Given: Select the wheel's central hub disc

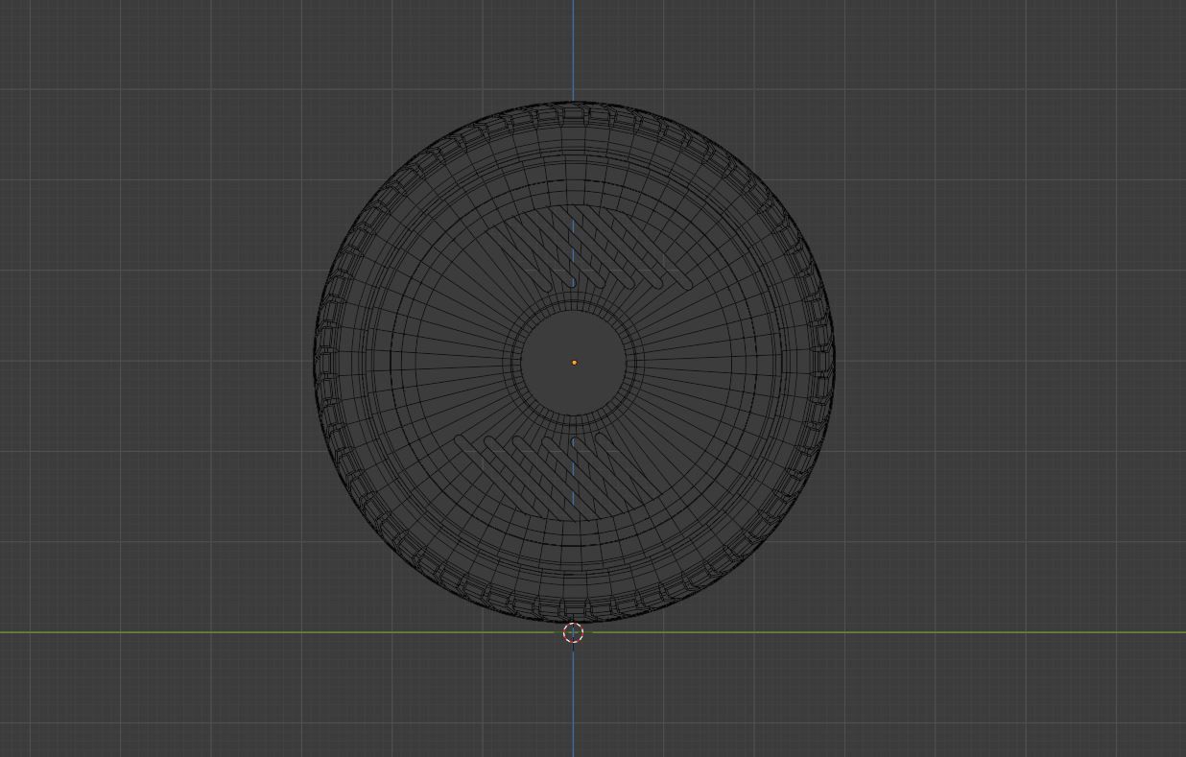Looking at the screenshot, I should click(x=574, y=362).
